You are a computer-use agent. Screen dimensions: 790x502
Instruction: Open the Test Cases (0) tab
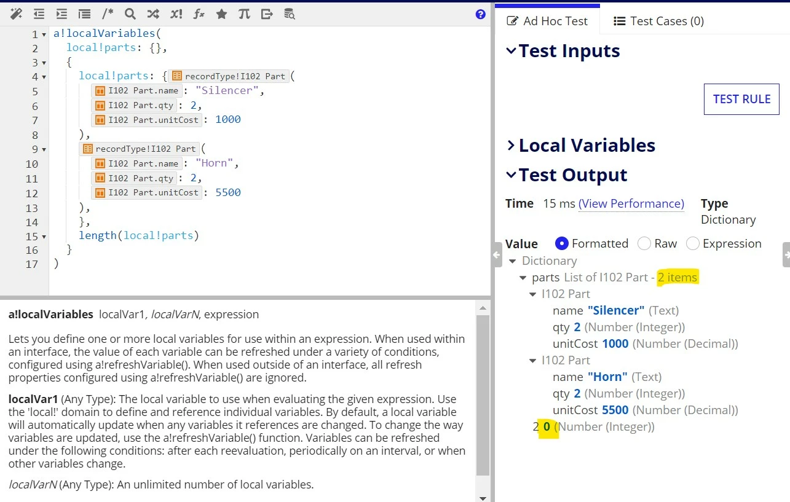pos(659,21)
